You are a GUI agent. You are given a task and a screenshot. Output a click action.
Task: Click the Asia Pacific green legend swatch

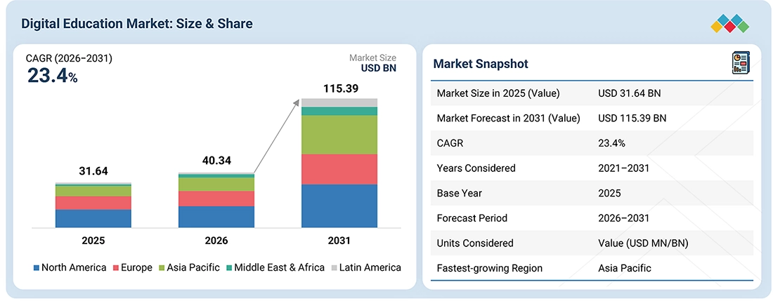coord(161,268)
